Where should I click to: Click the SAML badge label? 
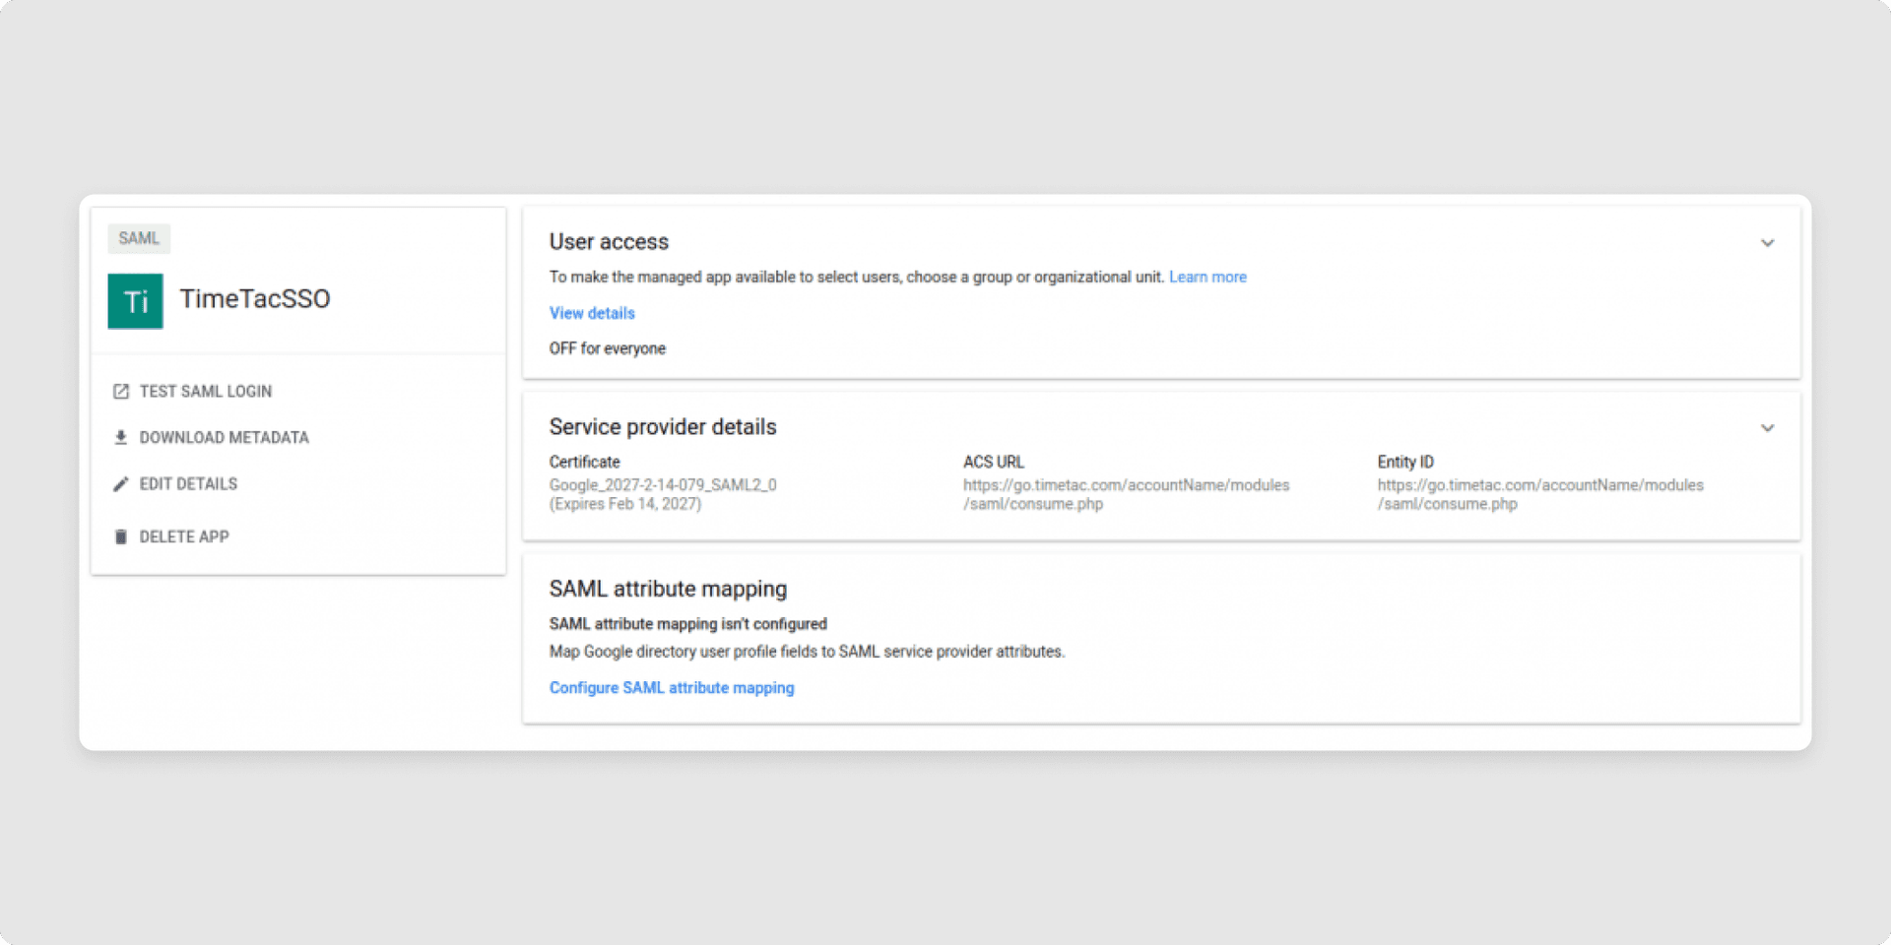[139, 238]
